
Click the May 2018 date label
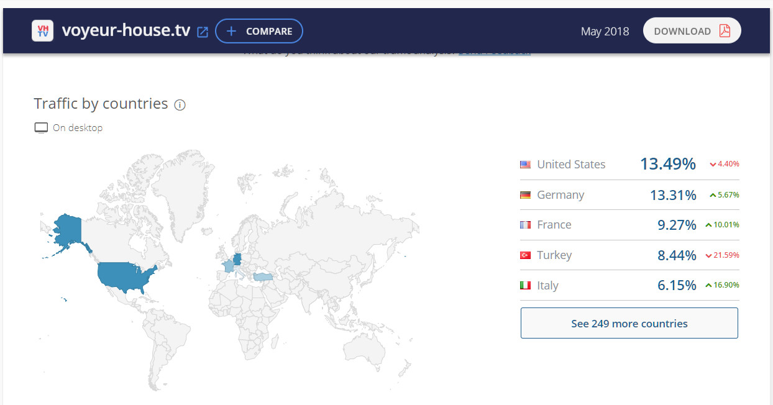(605, 31)
